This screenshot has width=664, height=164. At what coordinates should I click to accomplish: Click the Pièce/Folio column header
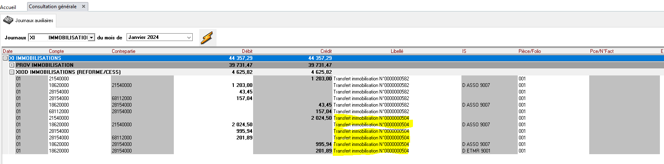529,51
